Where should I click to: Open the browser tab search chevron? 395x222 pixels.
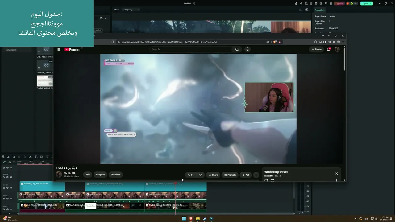pos(323,36)
